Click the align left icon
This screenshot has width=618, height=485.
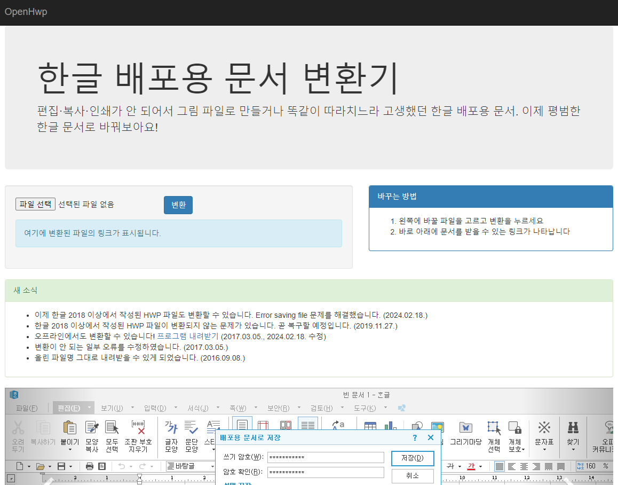pos(512,466)
